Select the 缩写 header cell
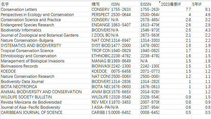This screenshot has width=211, height=119. pyautogui.click(x=101, y=4)
